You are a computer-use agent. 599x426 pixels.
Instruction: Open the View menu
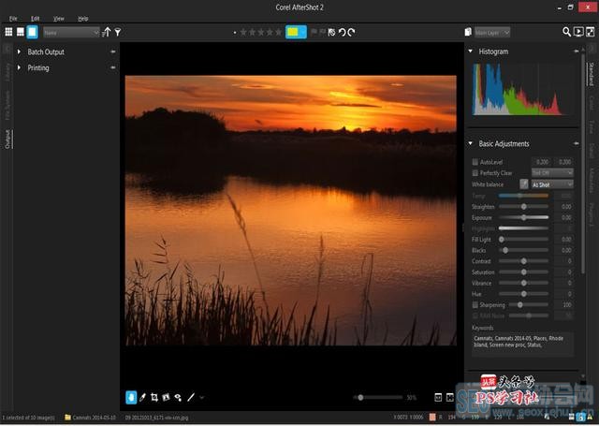[58, 19]
